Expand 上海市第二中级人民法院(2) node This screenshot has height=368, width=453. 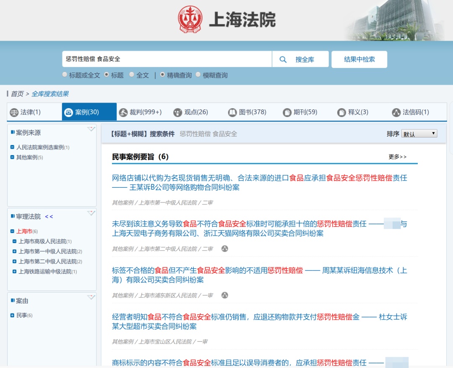(14, 262)
